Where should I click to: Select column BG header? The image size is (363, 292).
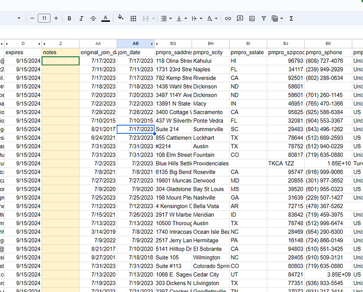click(x=173, y=44)
